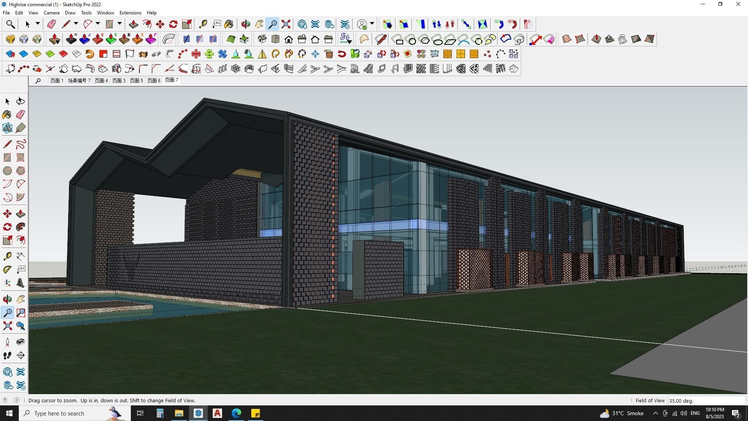Switch to scene tab 页面 4
Screen dimensions: 748x421
(x=101, y=81)
